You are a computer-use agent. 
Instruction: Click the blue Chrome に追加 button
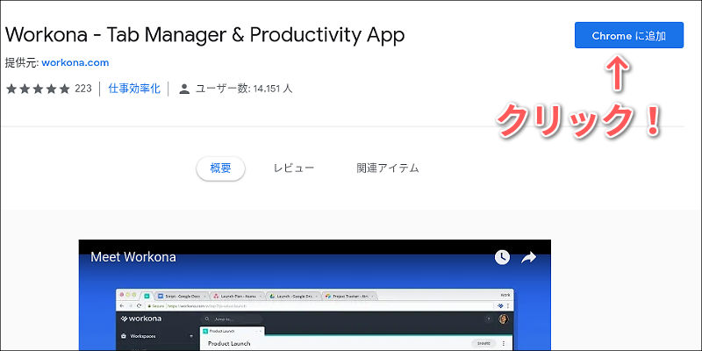click(629, 35)
